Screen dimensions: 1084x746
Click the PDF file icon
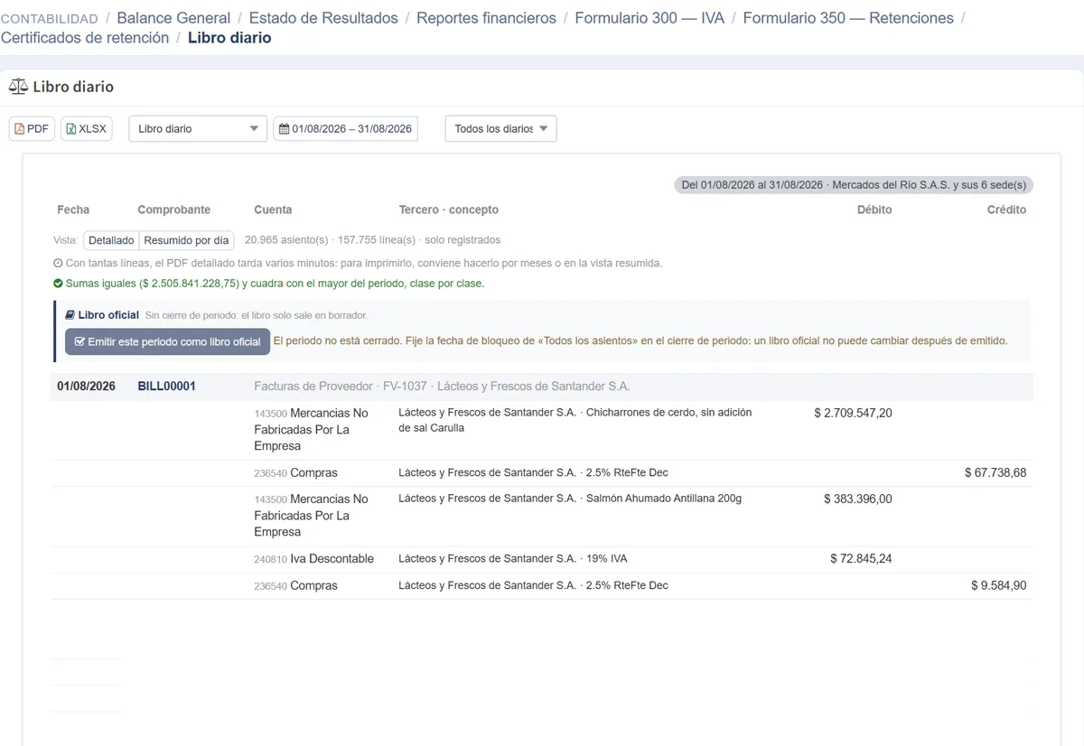coord(20,129)
